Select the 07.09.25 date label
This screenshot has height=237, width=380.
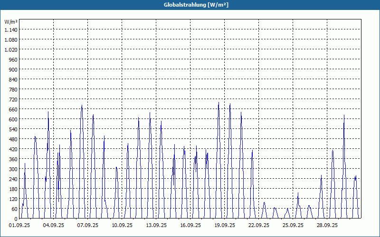click(88, 226)
